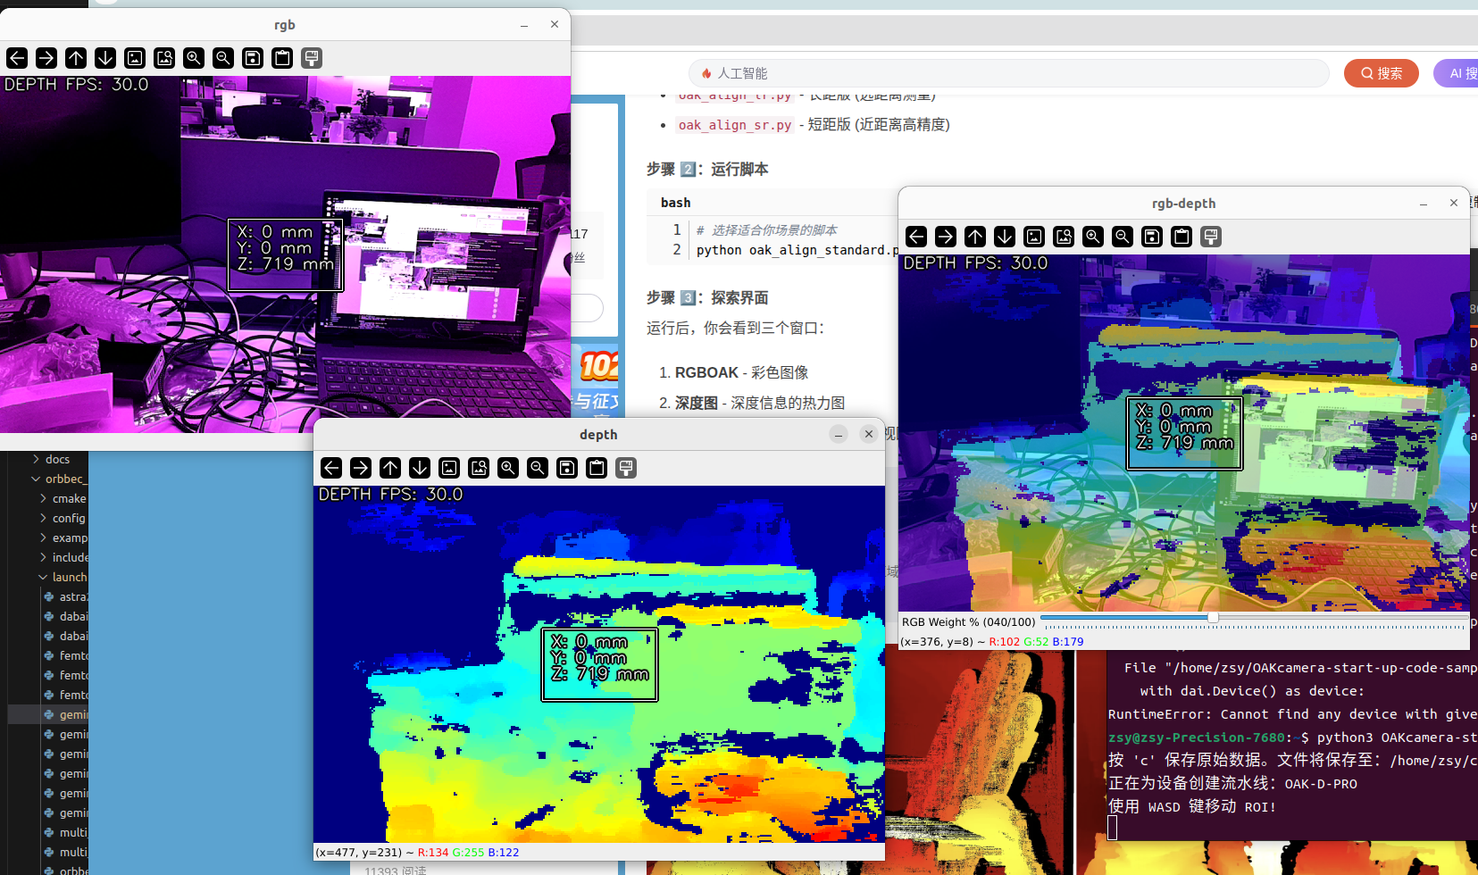Copy depth image to clipboard icon
This screenshot has width=1478, height=875.
(597, 468)
